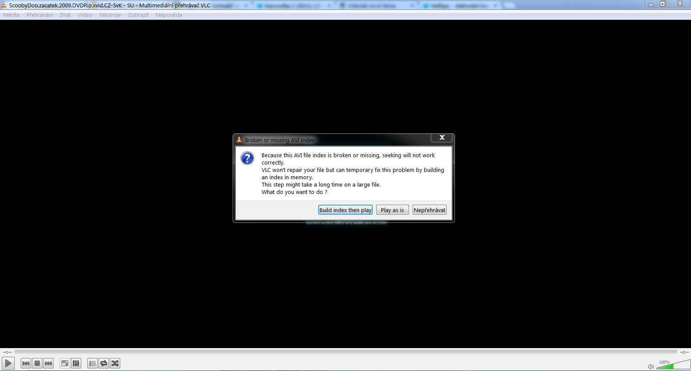Close the Broken or missing AVI Index dialog
The height and width of the screenshot is (371, 691).
(x=441, y=137)
